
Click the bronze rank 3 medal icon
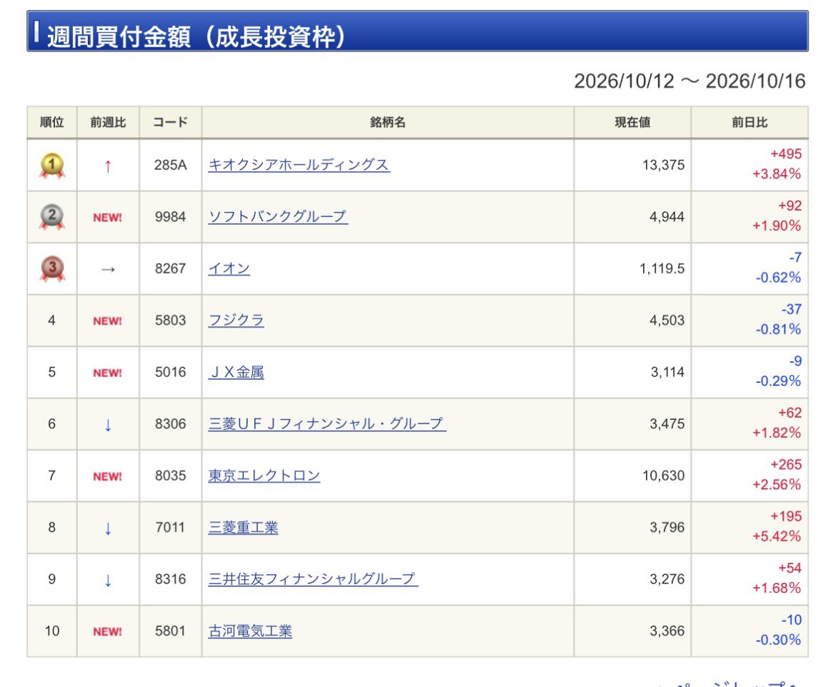51,269
